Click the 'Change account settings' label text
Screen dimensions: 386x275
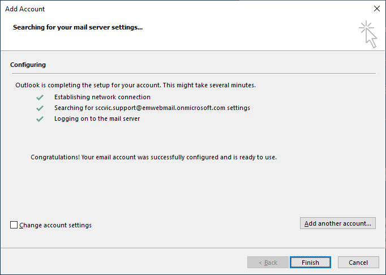55,225
